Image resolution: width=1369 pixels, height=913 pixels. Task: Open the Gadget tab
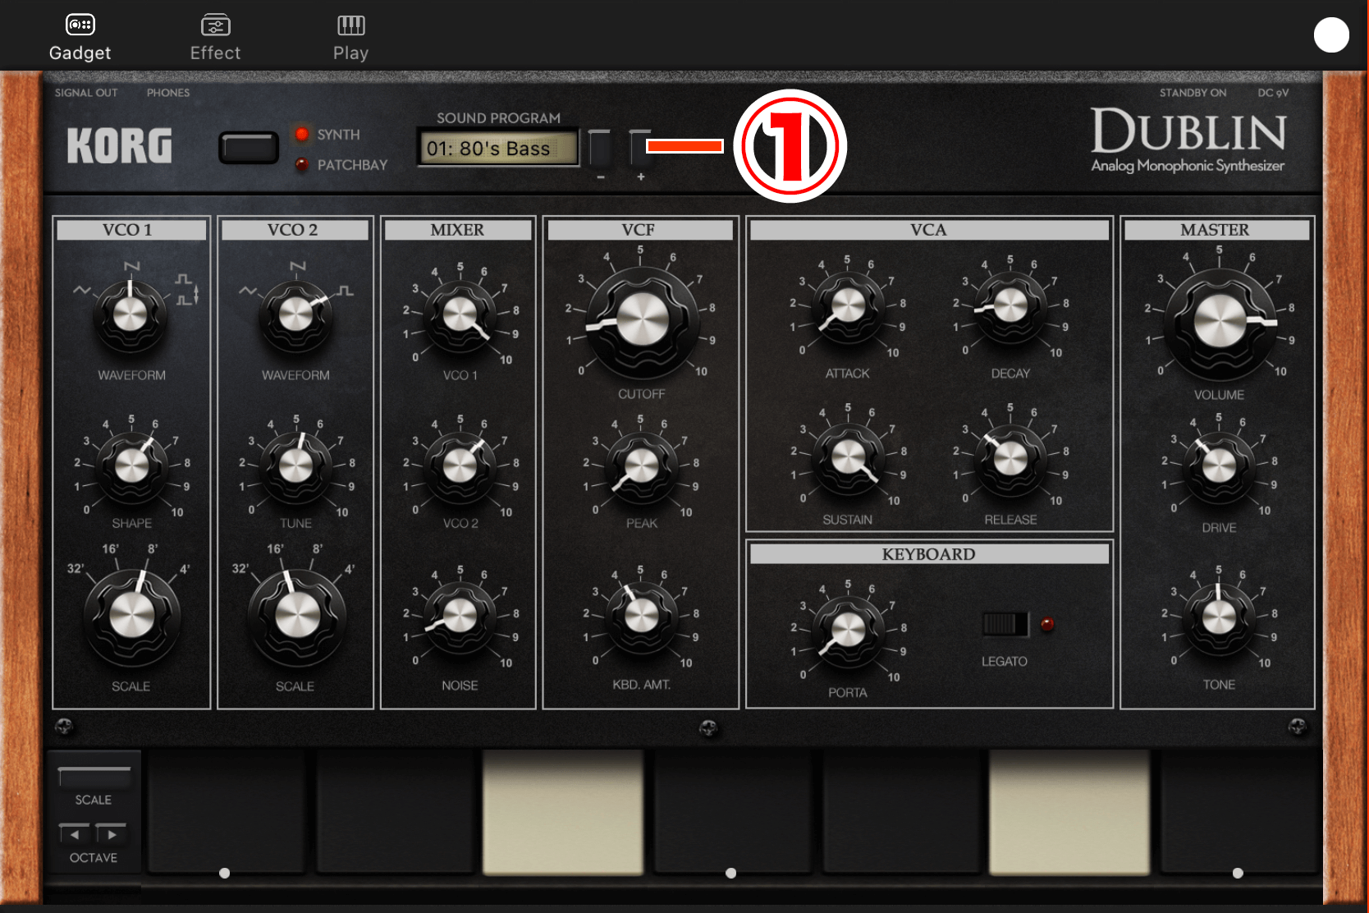pos(80,38)
